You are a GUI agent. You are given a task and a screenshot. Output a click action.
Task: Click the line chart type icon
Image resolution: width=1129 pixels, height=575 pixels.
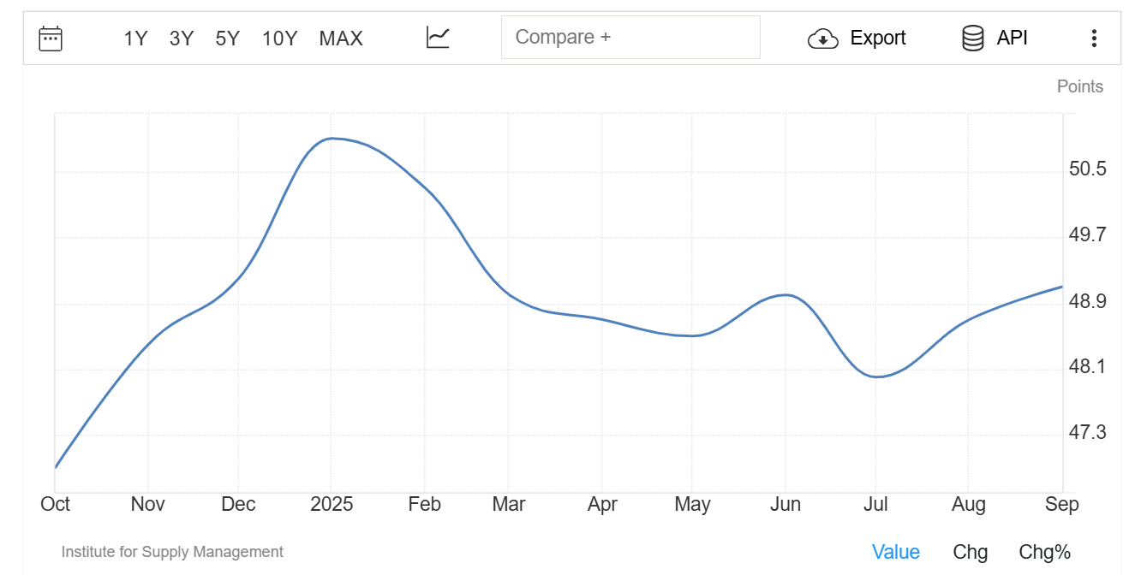point(438,38)
